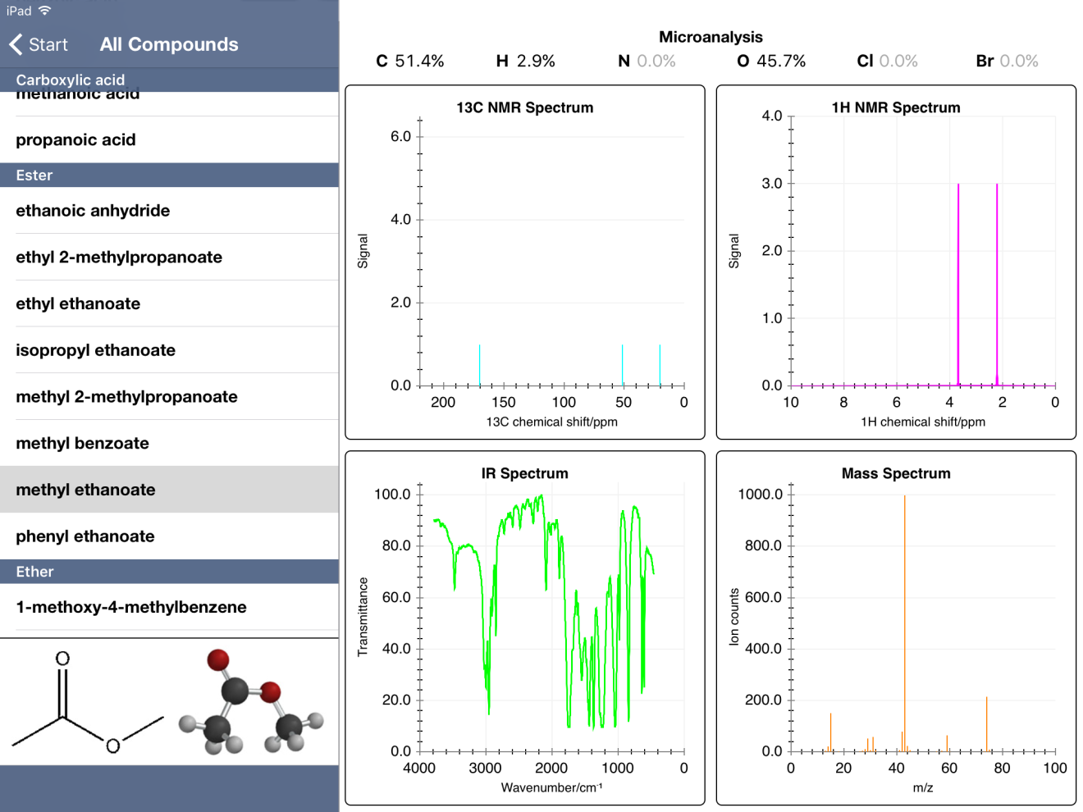Tap the 3D ball-and-stick molecule model
Image resolution: width=1083 pixels, height=812 pixels.
coord(251,703)
